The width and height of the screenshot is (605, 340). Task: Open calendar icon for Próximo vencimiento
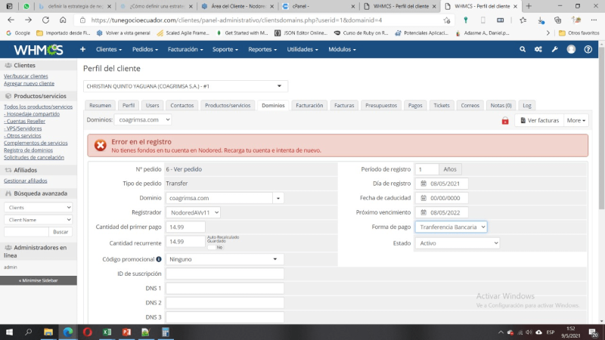423,212
